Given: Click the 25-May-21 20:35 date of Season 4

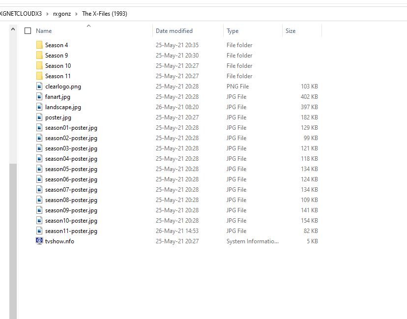Looking at the screenshot, I should (x=177, y=45).
